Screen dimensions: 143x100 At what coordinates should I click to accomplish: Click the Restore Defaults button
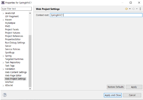click(x=115, y=87)
